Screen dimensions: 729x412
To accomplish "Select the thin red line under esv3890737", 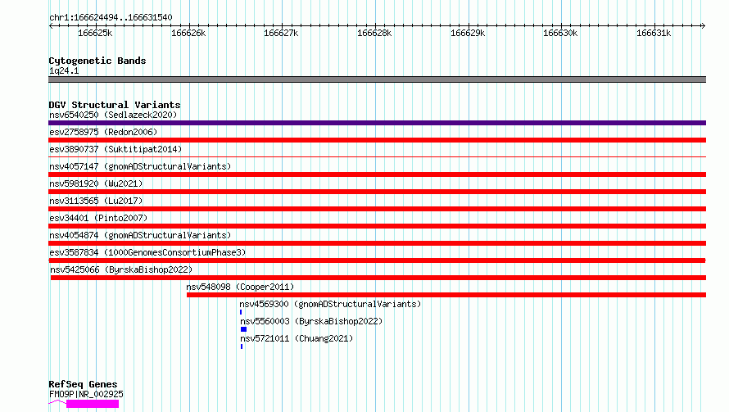I will click(377, 157).
